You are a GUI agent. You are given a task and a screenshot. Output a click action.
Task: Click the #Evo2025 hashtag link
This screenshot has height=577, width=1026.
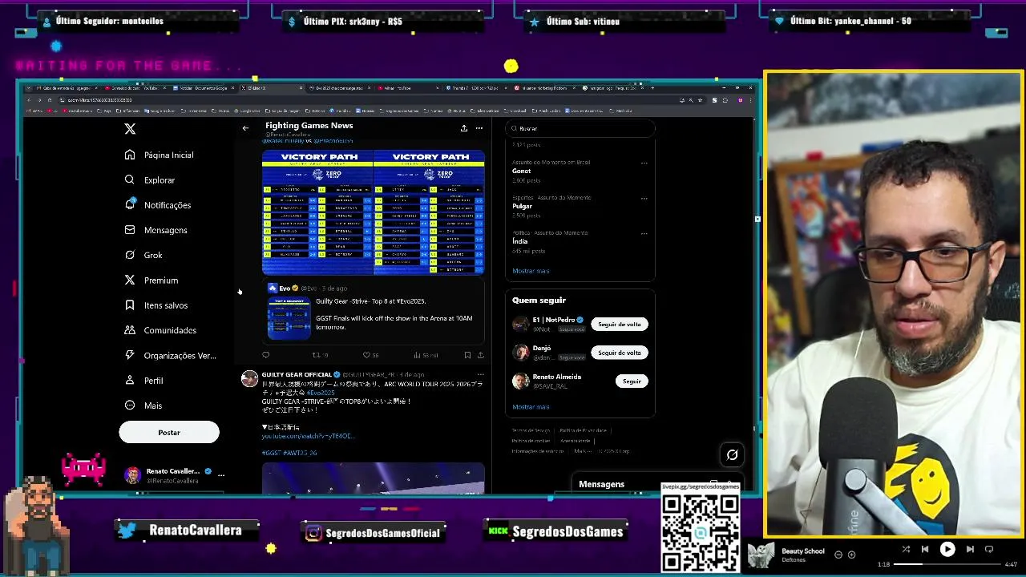pyautogui.click(x=321, y=393)
